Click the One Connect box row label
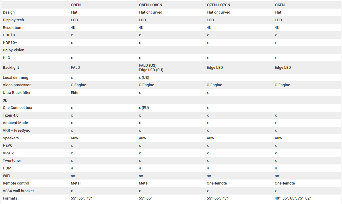This screenshot has height=204, width=342. coord(17,108)
